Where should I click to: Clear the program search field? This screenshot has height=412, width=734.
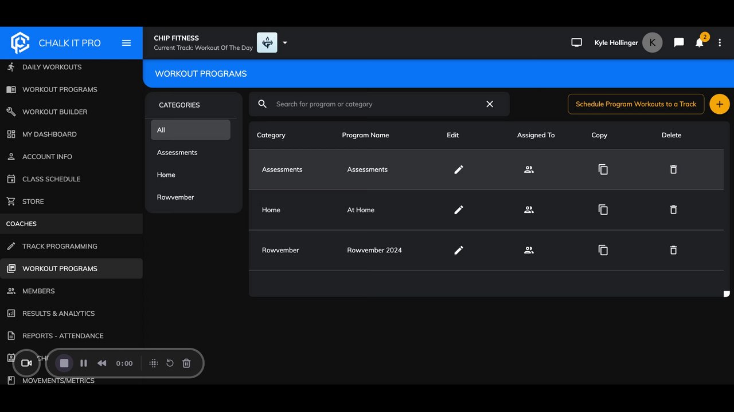[490, 104]
